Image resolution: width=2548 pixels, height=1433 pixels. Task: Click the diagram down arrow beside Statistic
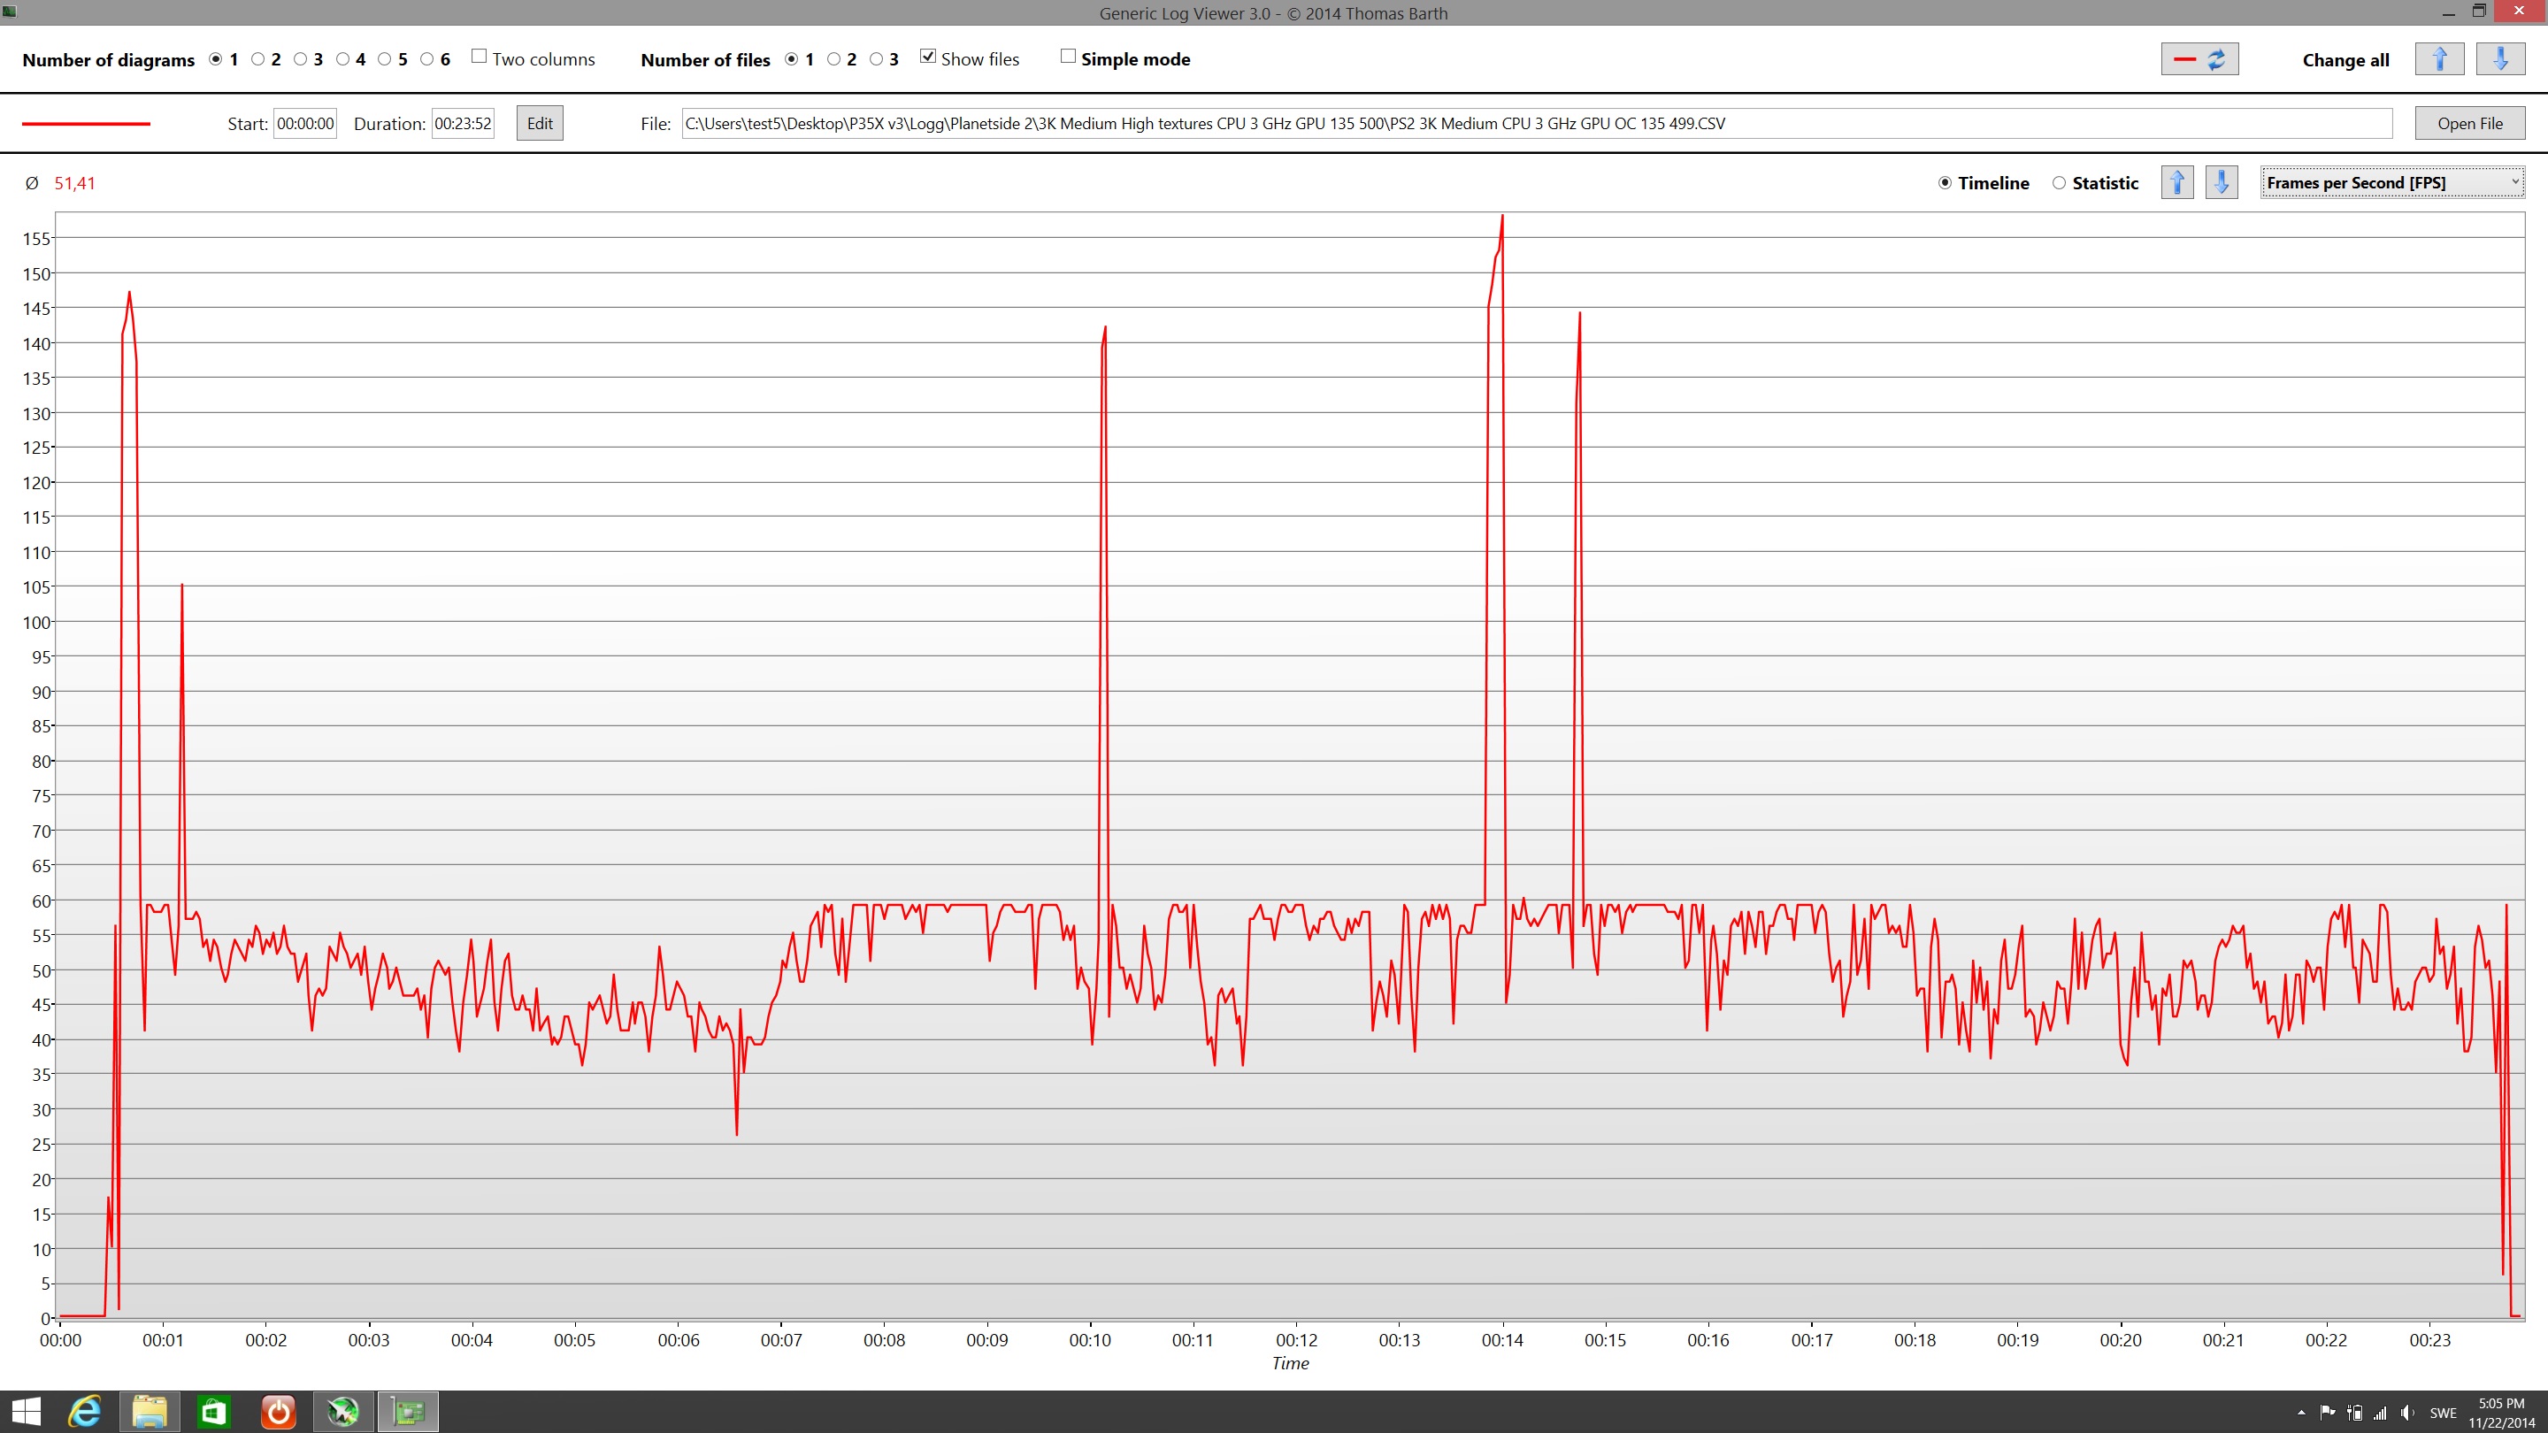click(x=2222, y=182)
